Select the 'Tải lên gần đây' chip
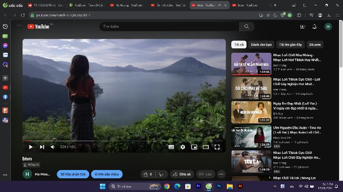This screenshot has height=192, width=343. pyautogui.click(x=290, y=44)
